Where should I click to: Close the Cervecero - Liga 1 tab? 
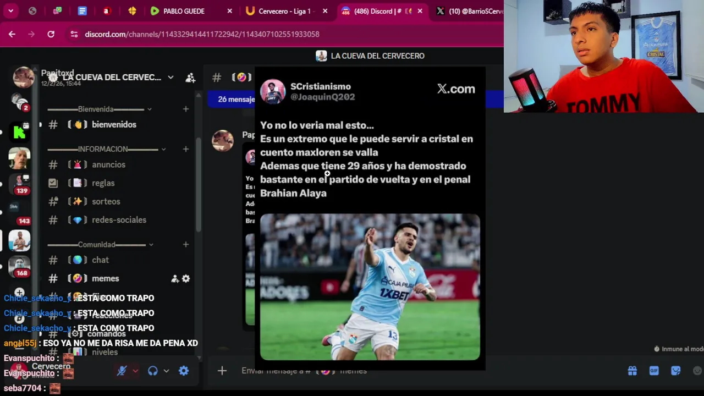[325, 11]
